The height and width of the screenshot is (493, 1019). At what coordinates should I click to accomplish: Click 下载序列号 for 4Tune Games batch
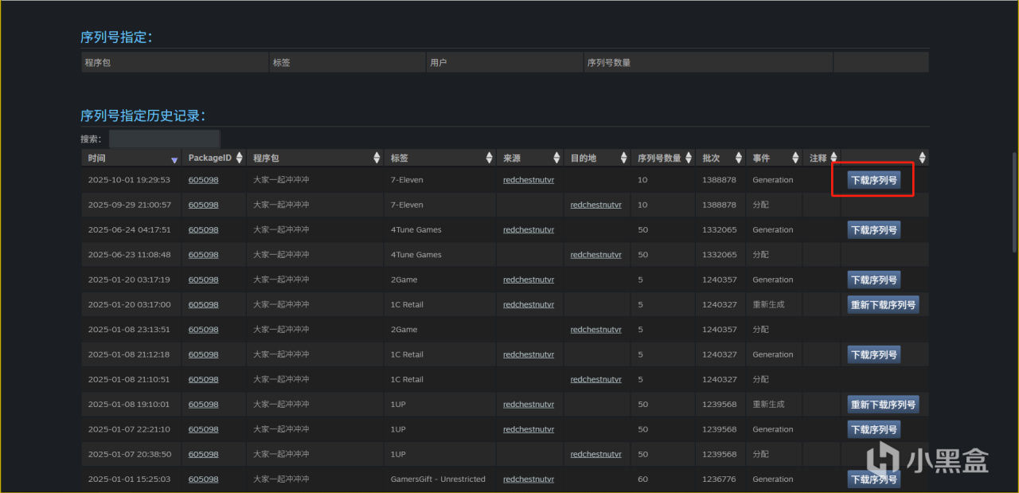pos(873,230)
